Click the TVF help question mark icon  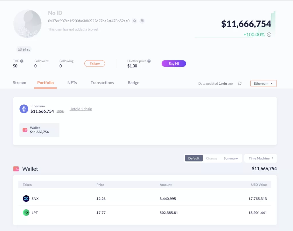pos(22,61)
